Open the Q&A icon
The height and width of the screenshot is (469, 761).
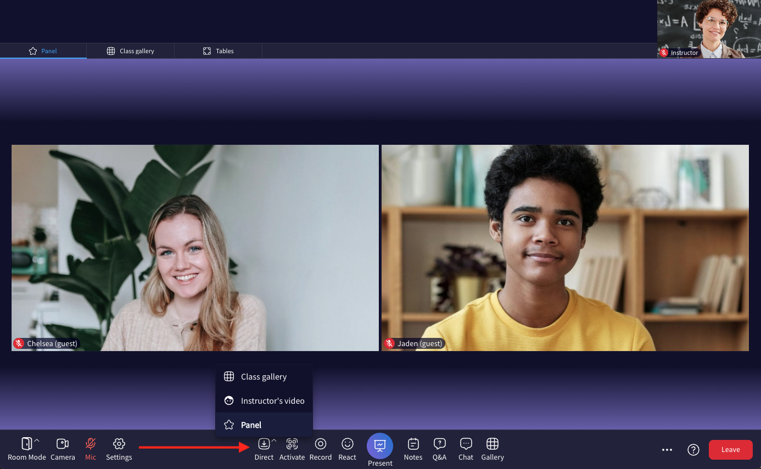coord(440,444)
